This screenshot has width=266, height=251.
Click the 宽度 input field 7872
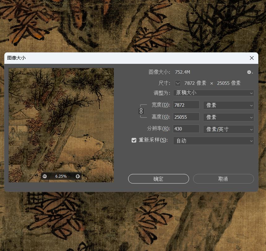186,105
